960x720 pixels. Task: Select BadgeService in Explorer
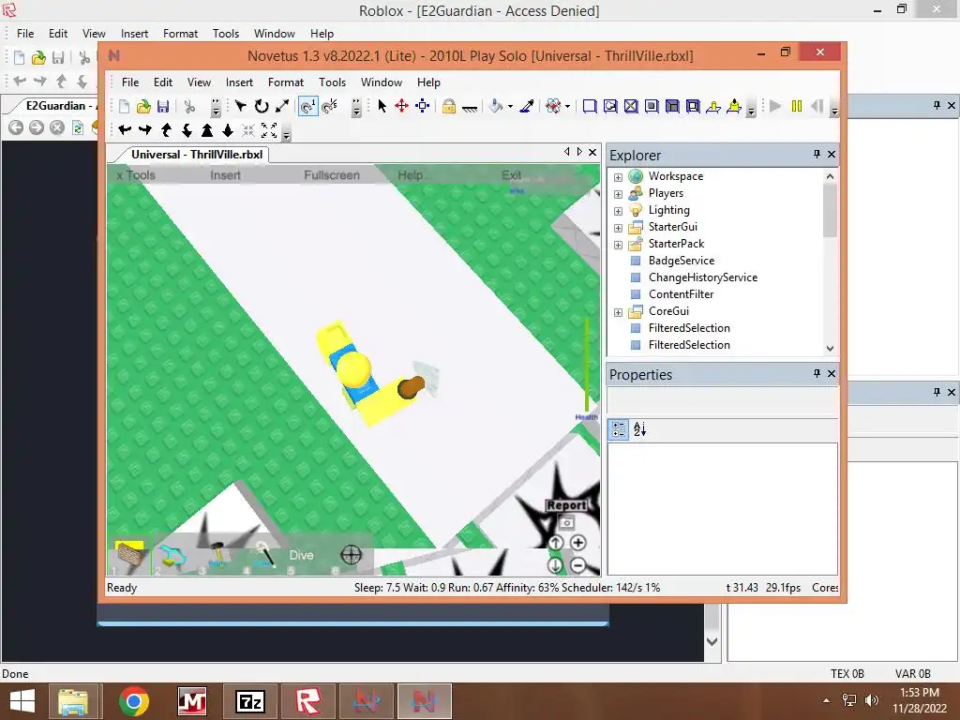pos(681,261)
